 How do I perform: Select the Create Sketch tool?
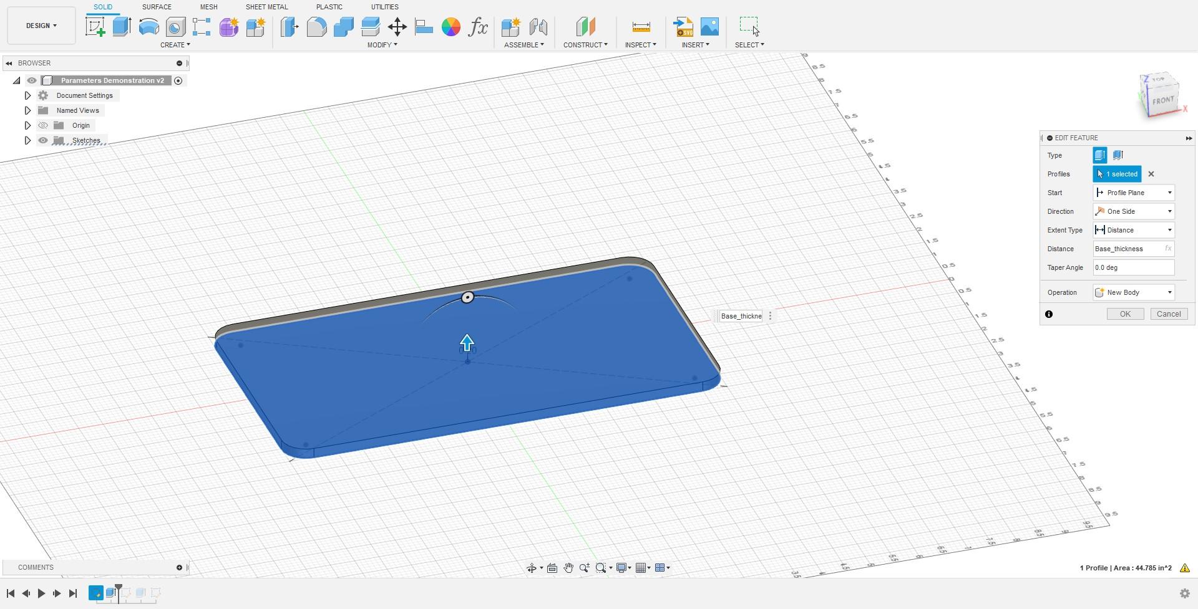click(95, 27)
